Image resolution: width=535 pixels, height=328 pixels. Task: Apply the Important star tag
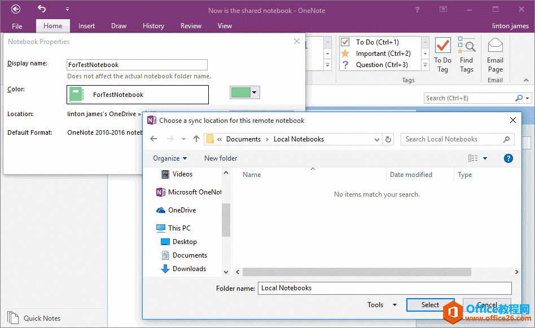(345, 54)
